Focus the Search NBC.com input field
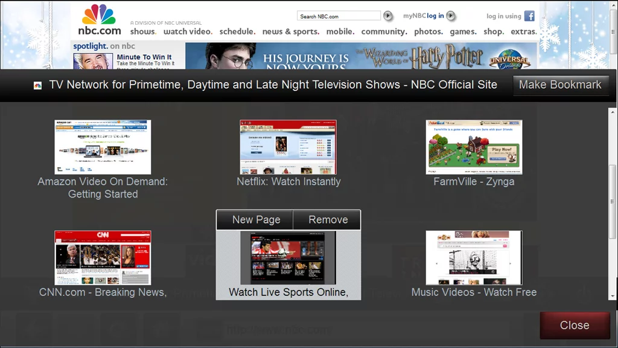 click(x=339, y=16)
